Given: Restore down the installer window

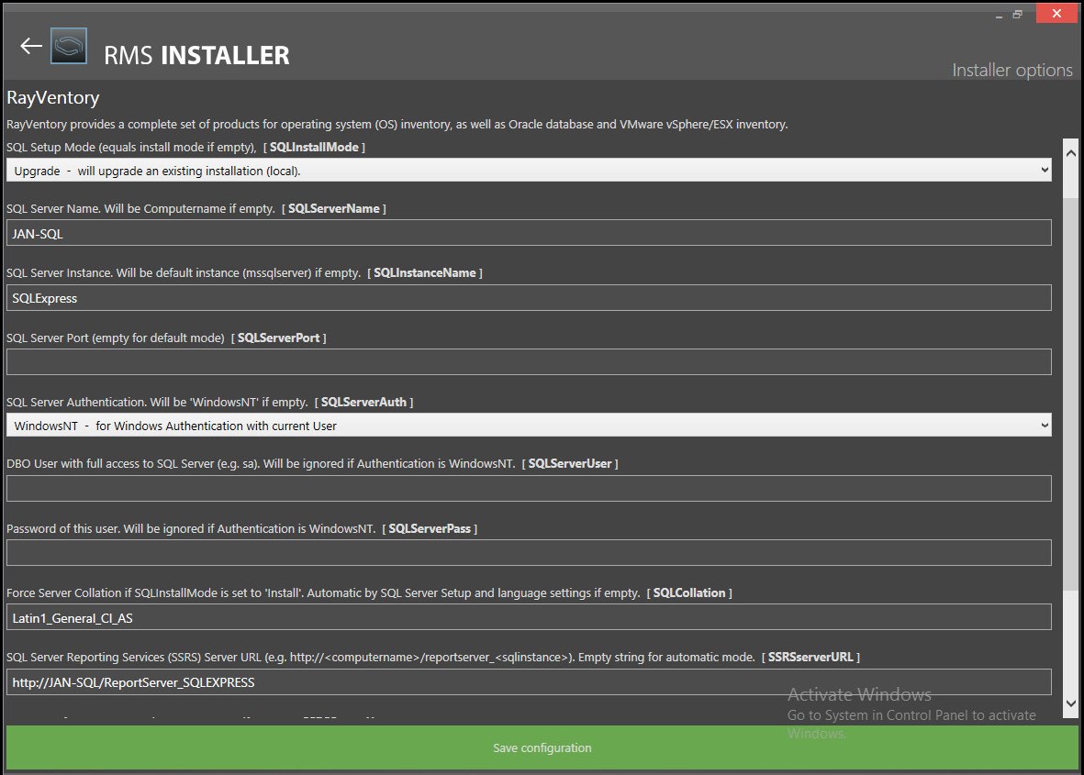Looking at the screenshot, I should pyautogui.click(x=1018, y=16).
